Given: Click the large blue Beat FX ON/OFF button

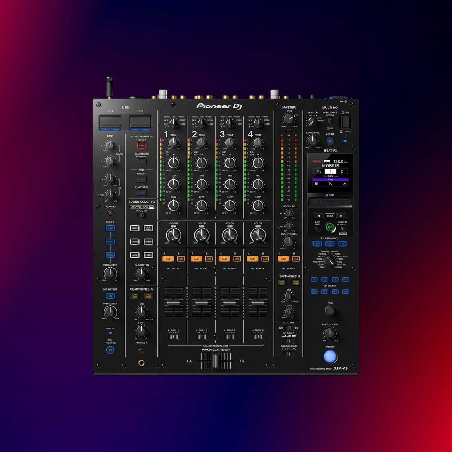Looking at the screenshot, I should coord(330,357).
